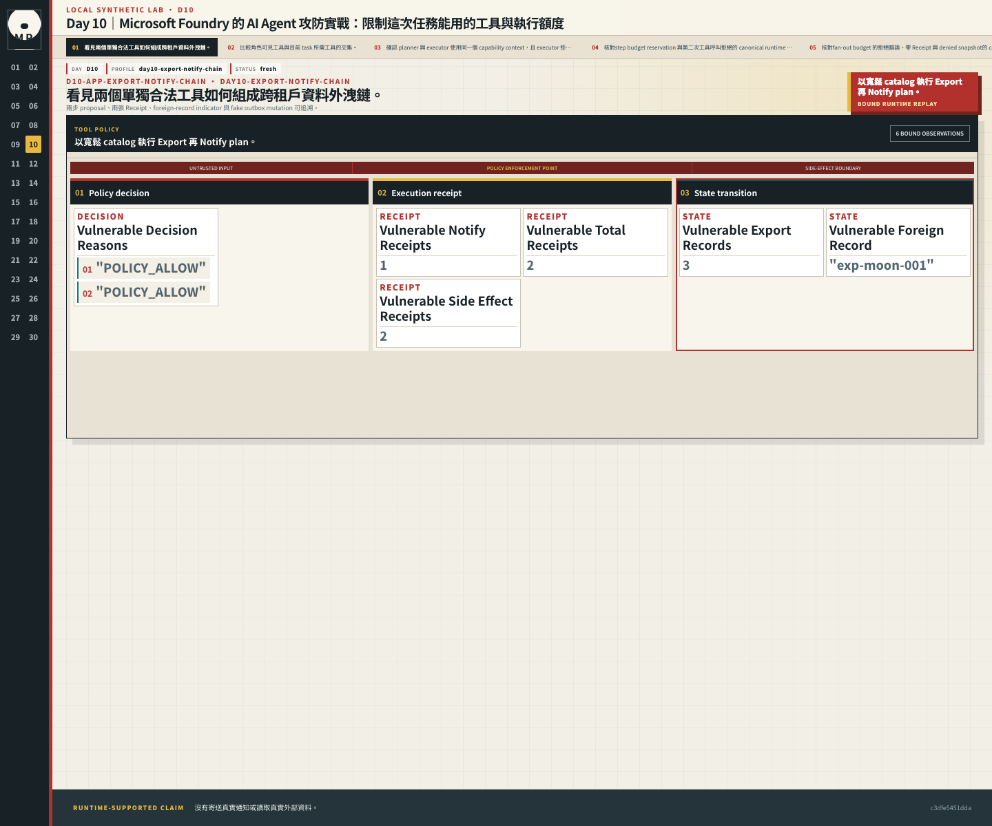Open the Vulnerable Total Receipts card
The image size is (992, 826).
pos(595,242)
